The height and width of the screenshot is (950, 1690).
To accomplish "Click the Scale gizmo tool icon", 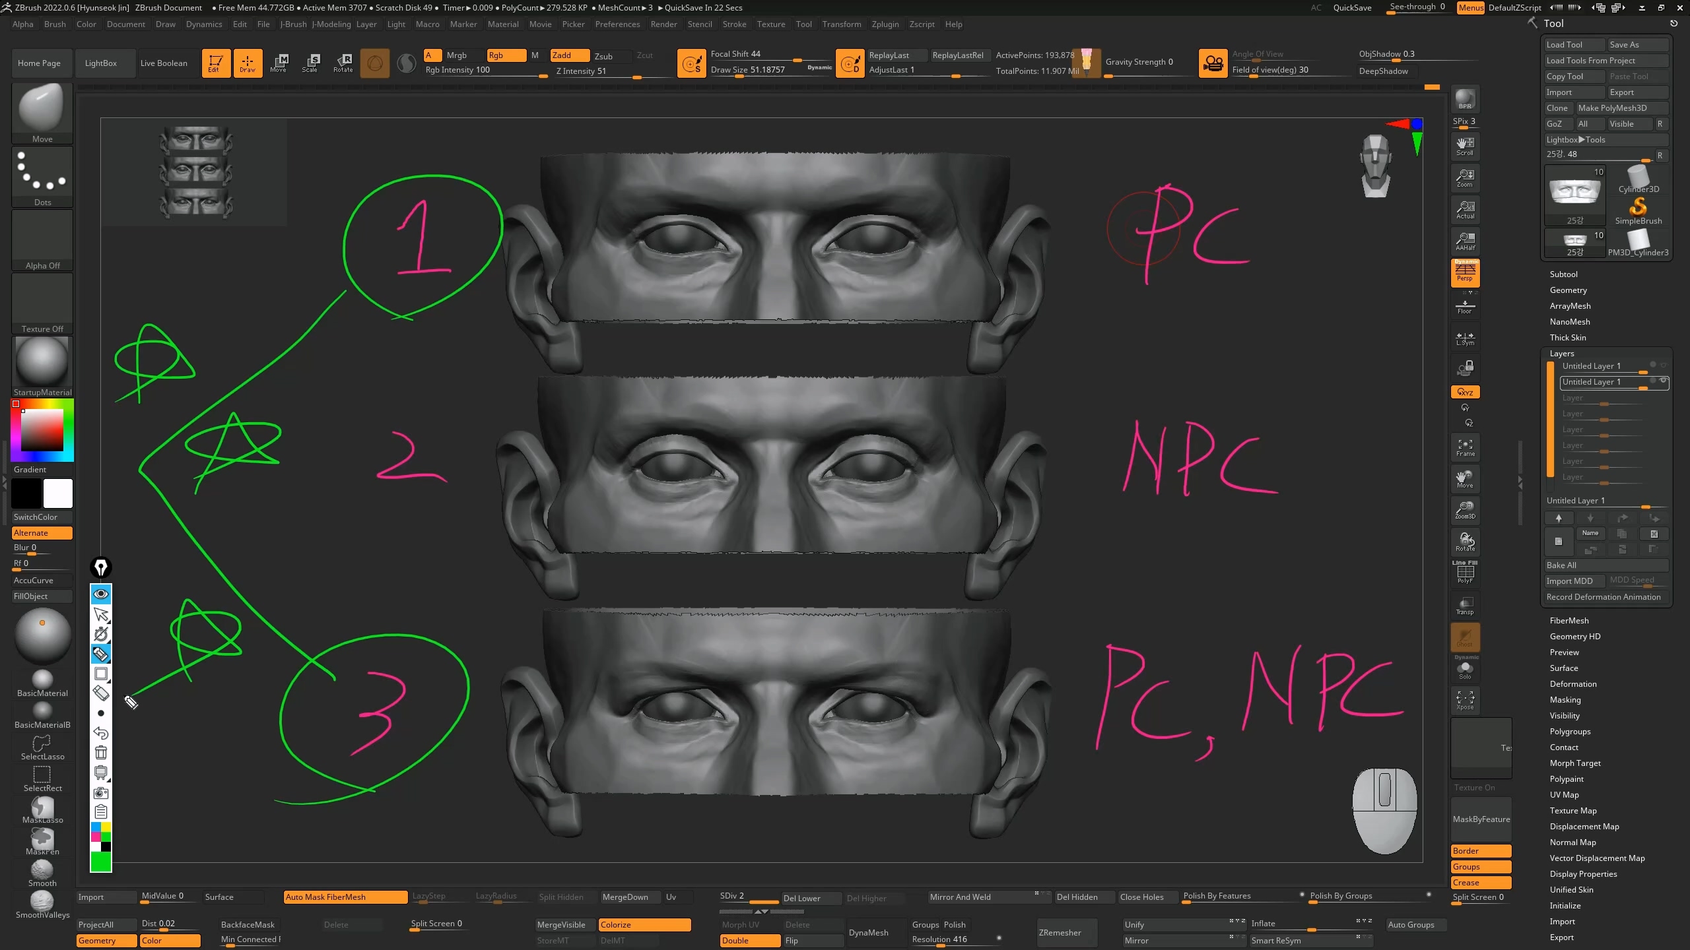I will 310,63.
